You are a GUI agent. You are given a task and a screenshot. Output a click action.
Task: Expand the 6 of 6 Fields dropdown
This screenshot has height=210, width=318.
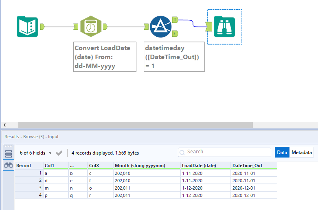36,153
